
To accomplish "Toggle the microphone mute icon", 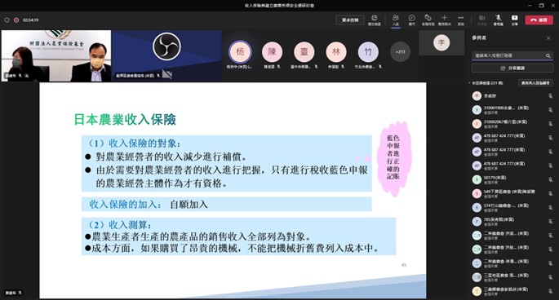I will (x=498, y=20).
